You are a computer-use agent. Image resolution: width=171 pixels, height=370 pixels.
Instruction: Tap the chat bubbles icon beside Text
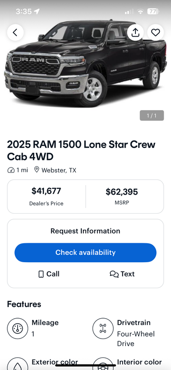[x=114, y=274]
